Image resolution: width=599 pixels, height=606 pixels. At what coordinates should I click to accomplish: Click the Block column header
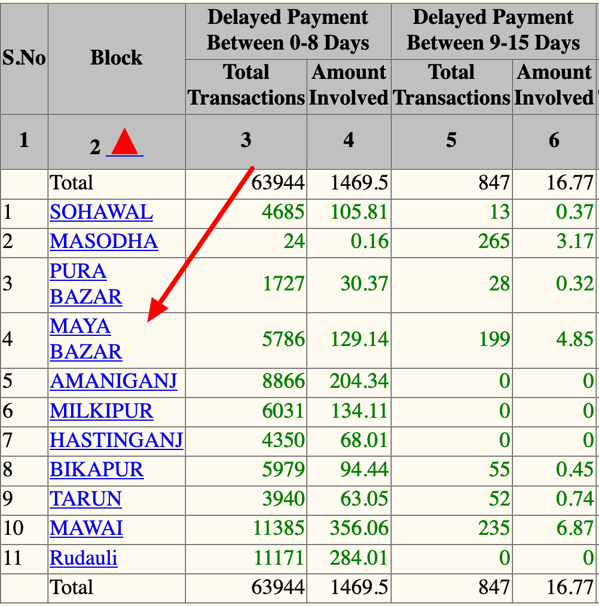(117, 58)
